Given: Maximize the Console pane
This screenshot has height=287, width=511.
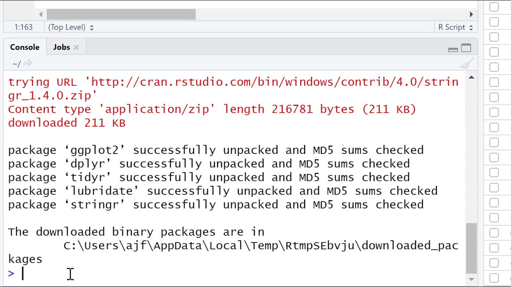Looking at the screenshot, I should pyautogui.click(x=466, y=48).
